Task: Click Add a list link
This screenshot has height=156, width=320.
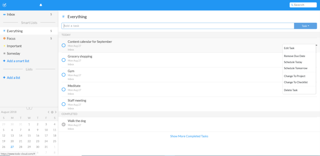Action: pos(13,78)
